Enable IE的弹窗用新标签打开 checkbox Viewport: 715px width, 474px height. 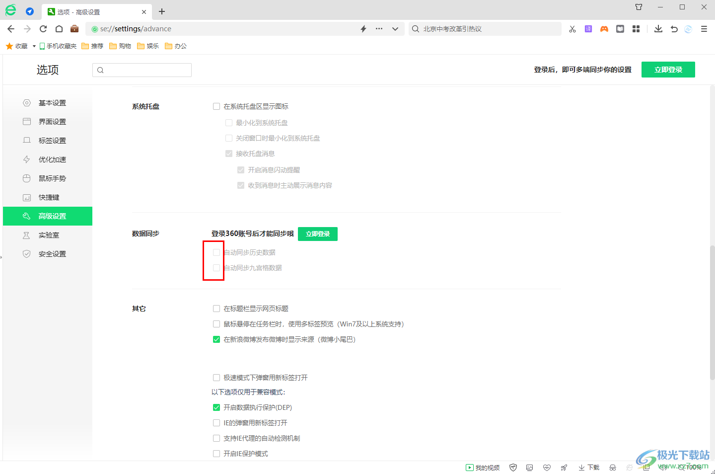tap(216, 423)
